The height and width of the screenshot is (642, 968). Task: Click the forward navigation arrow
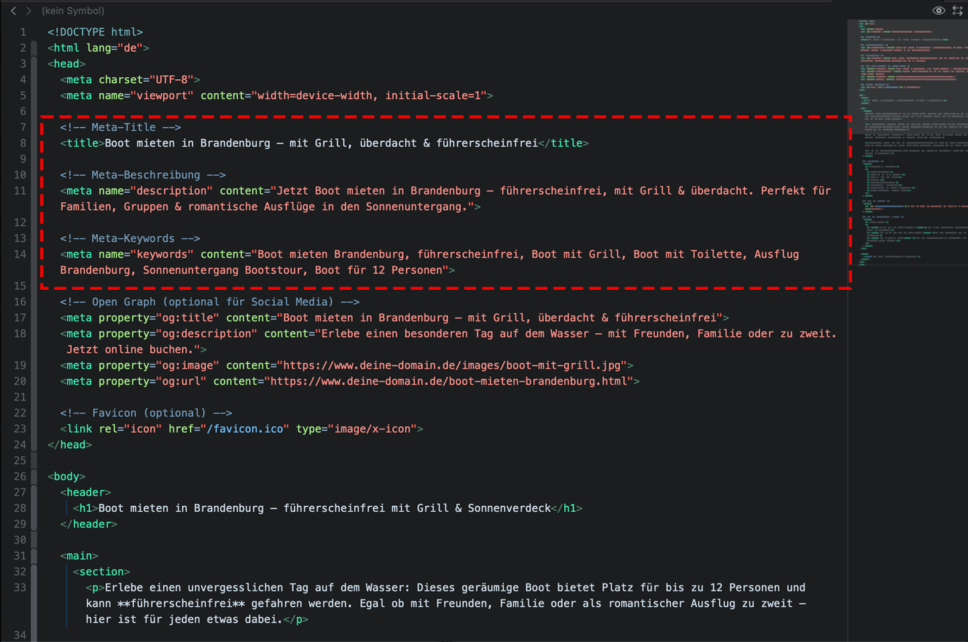28,11
